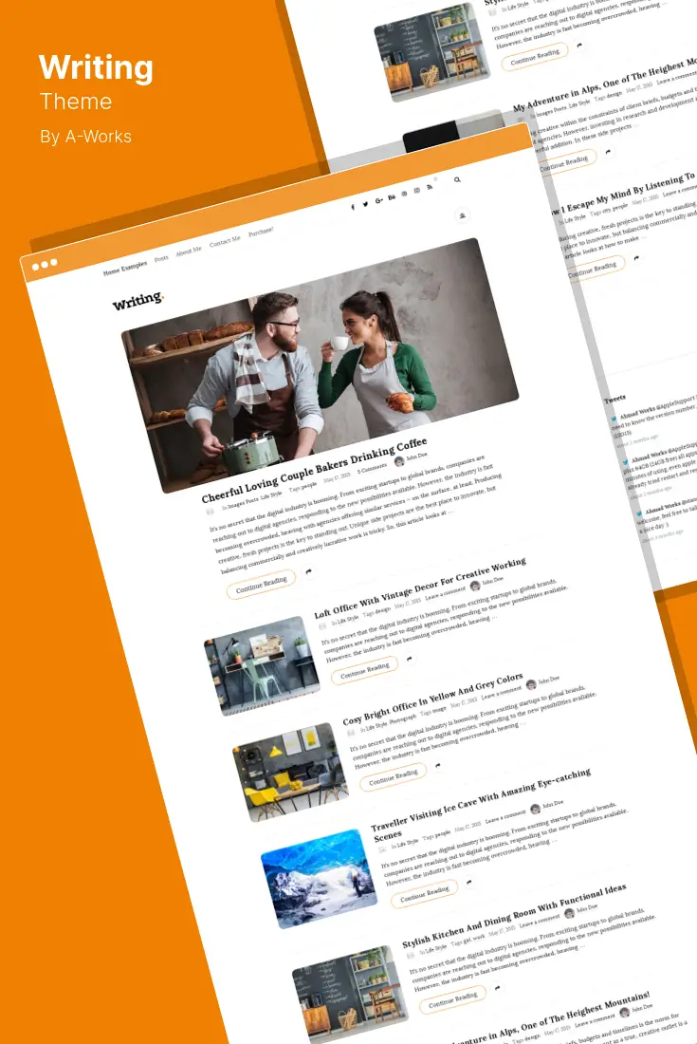Open the ice cave thumbnail
Image resolution: width=697 pixels, height=1044 pixels.
(x=319, y=878)
